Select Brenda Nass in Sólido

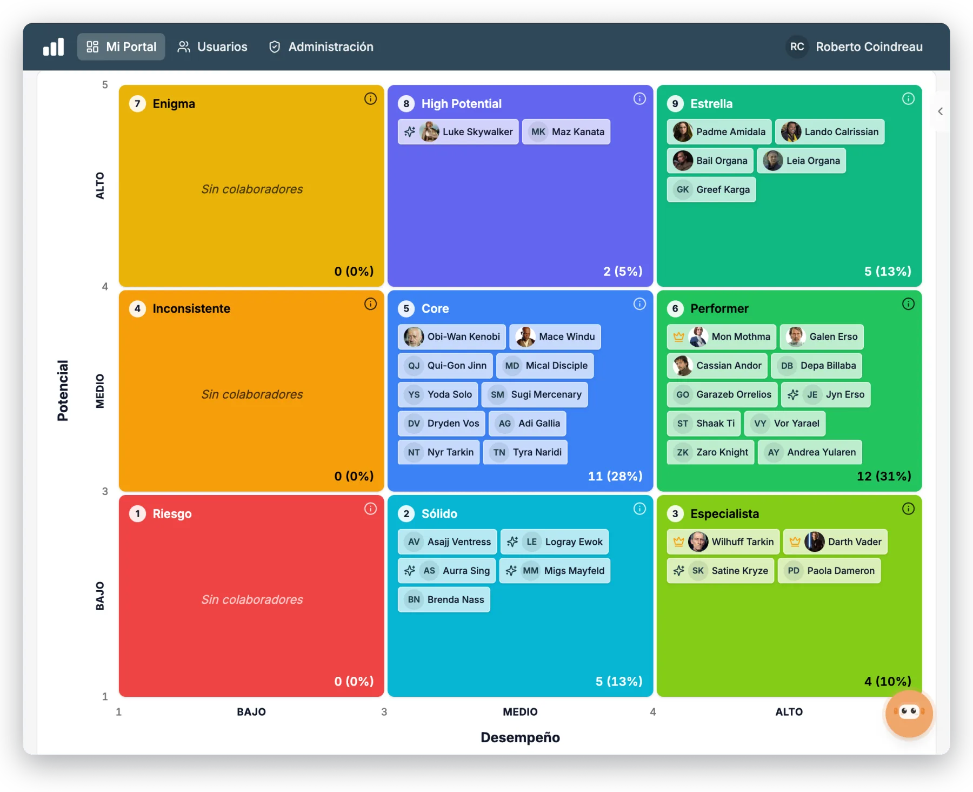tap(444, 599)
